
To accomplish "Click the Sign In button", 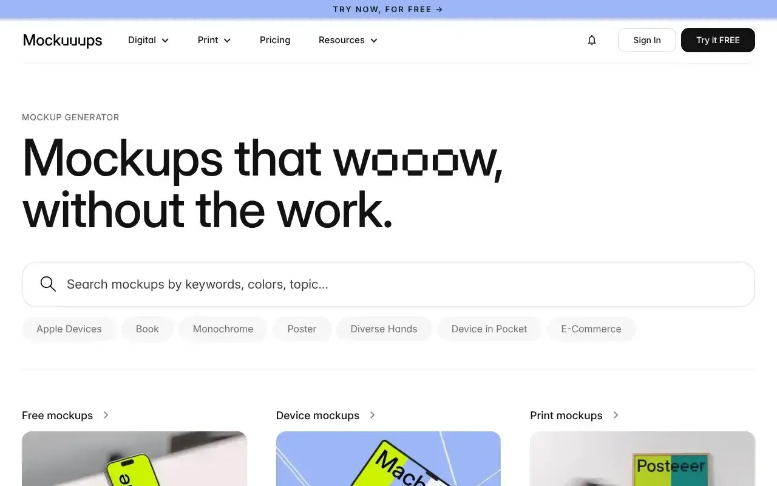I will click(x=646, y=40).
